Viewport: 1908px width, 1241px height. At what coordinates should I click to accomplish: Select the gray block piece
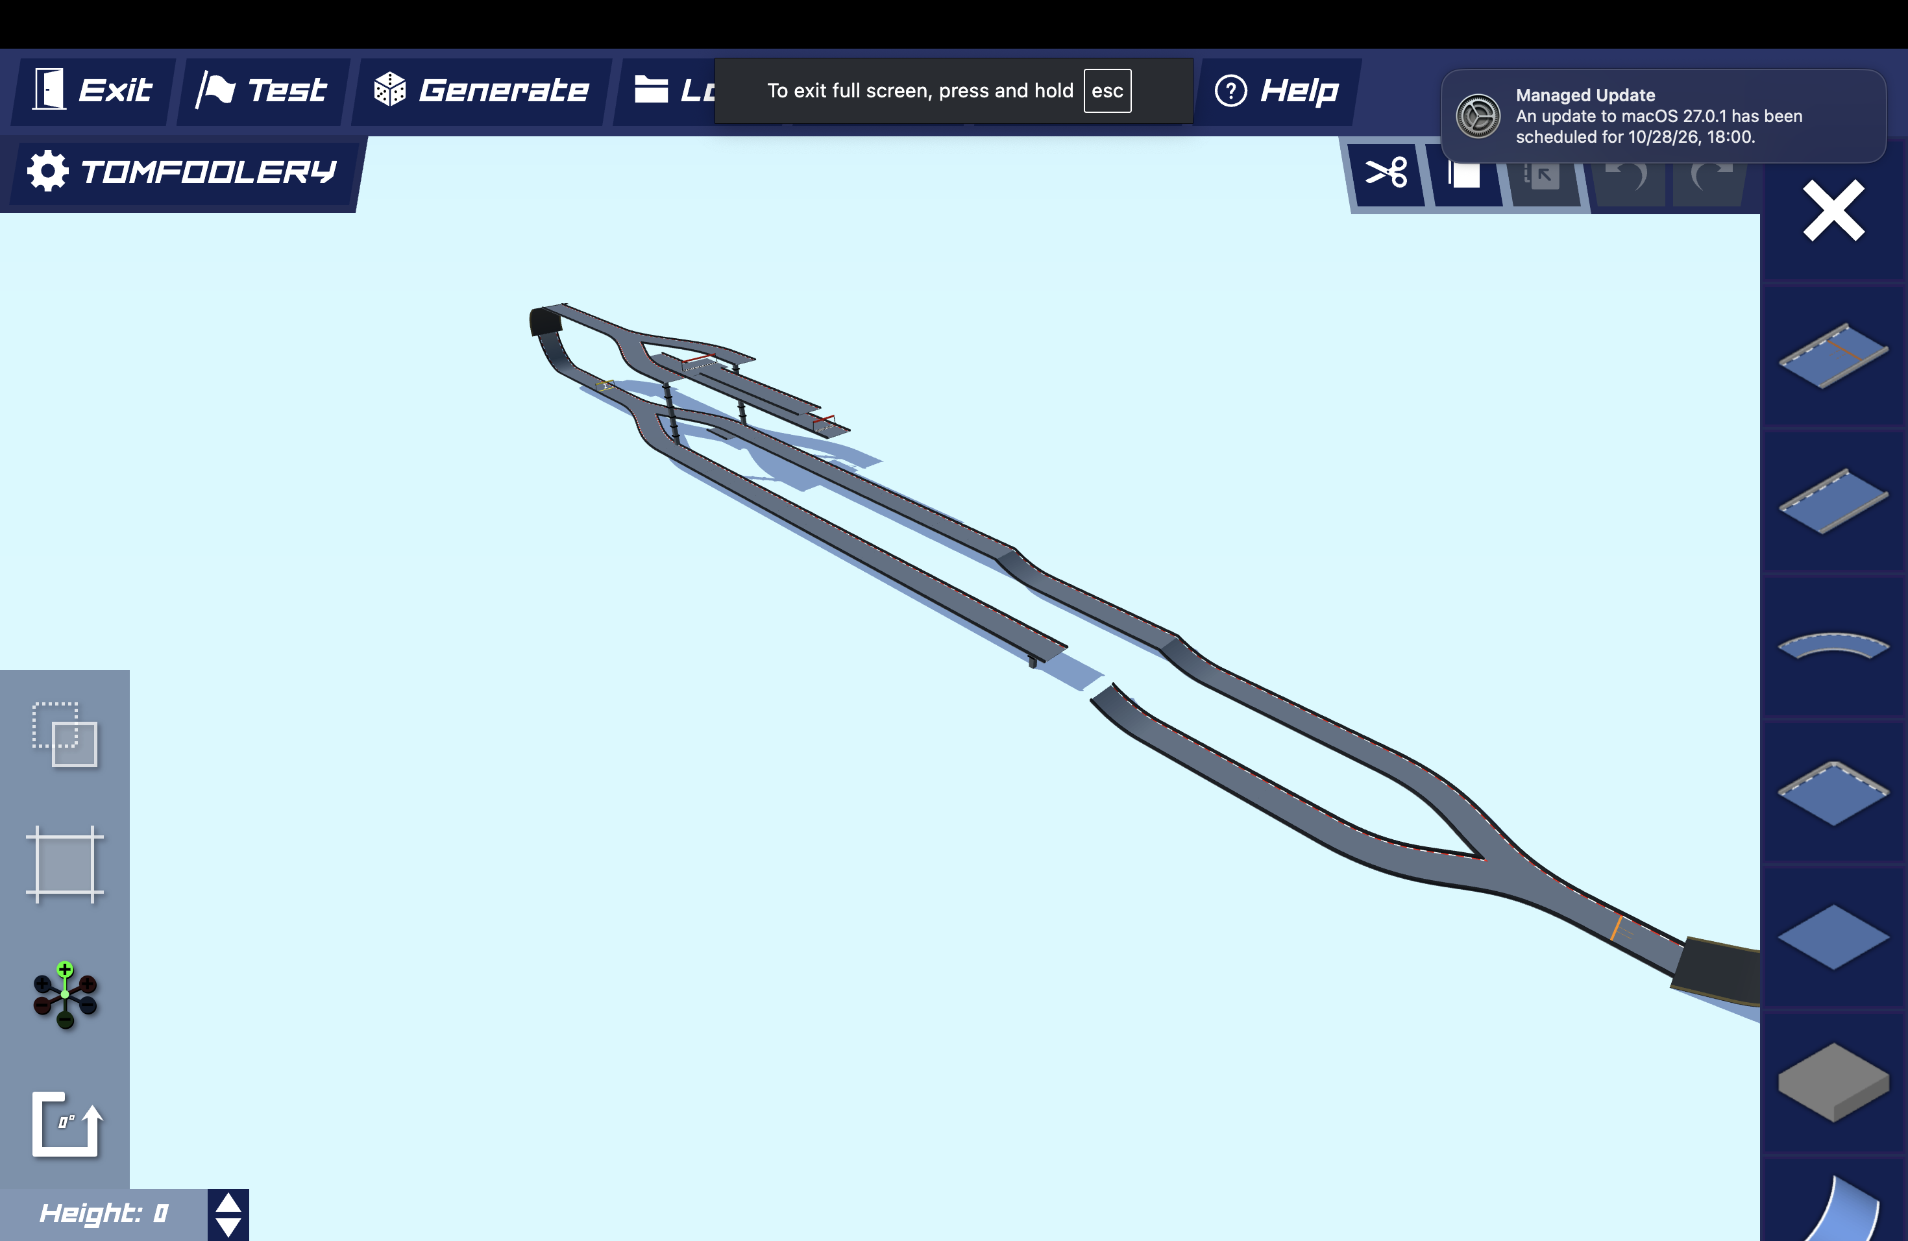pos(1833,1082)
